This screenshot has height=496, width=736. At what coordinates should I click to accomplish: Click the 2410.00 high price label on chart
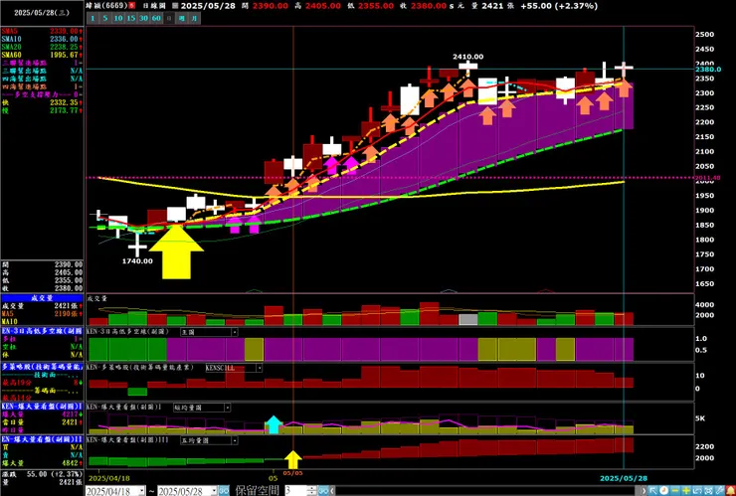point(468,57)
